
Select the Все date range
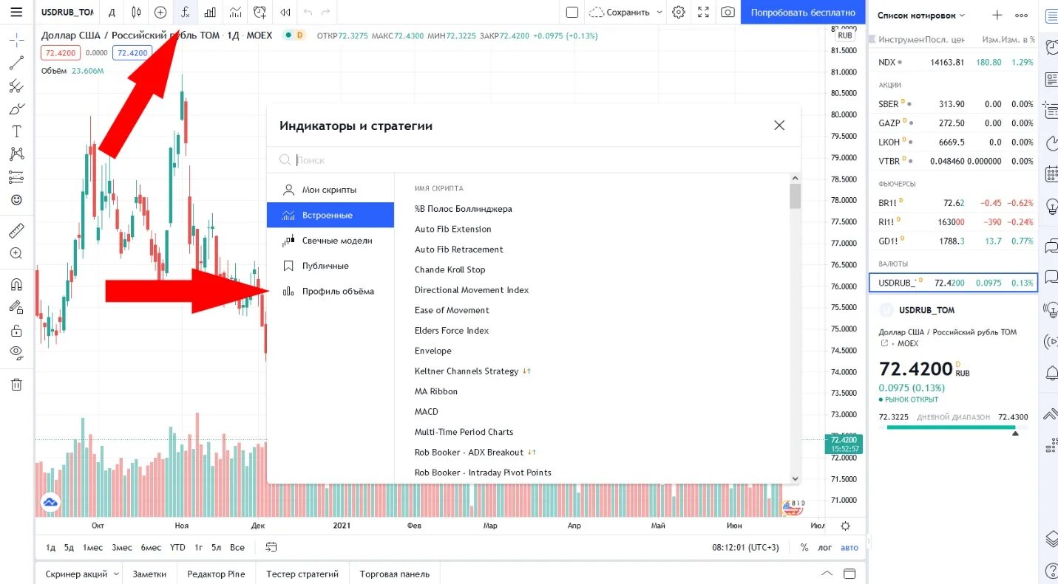[237, 547]
